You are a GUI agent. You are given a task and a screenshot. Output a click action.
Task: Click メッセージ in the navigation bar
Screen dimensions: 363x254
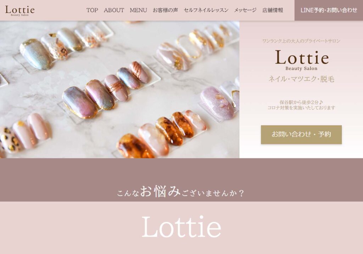point(245,10)
